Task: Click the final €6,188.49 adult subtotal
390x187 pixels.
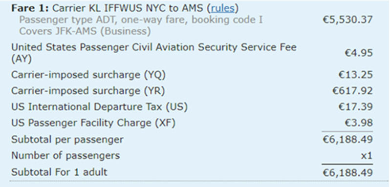Action: point(347,172)
